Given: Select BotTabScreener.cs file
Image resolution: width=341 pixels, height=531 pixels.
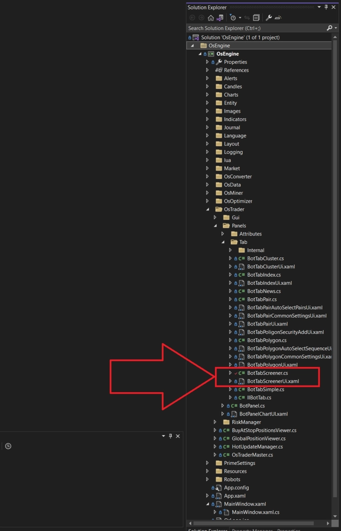Looking at the screenshot, I should click(268, 373).
